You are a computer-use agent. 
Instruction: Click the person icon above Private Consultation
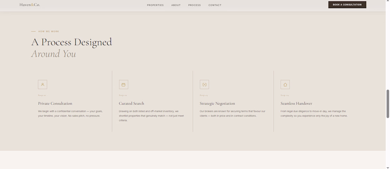click(43, 84)
